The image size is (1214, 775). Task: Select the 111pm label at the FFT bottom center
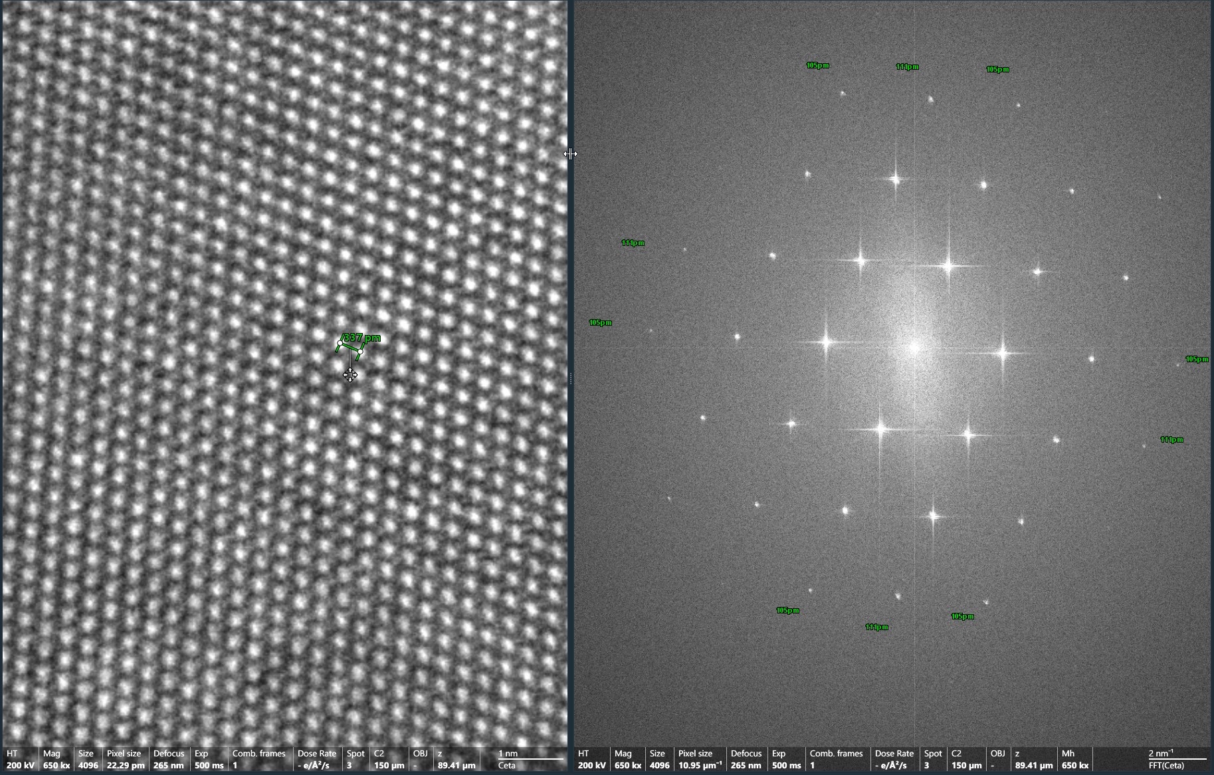pos(876,627)
